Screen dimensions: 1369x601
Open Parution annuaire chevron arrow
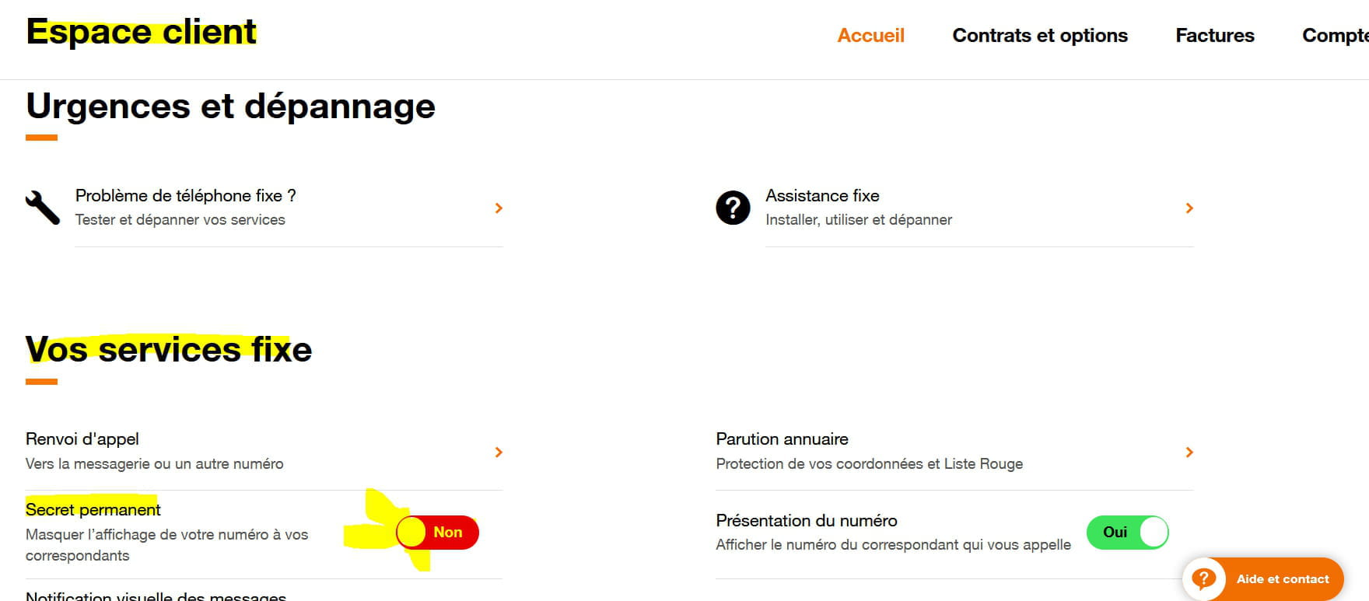pyautogui.click(x=1189, y=452)
